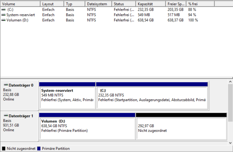
Task: Click the 94 % free cell
Action: [x=192, y=15]
